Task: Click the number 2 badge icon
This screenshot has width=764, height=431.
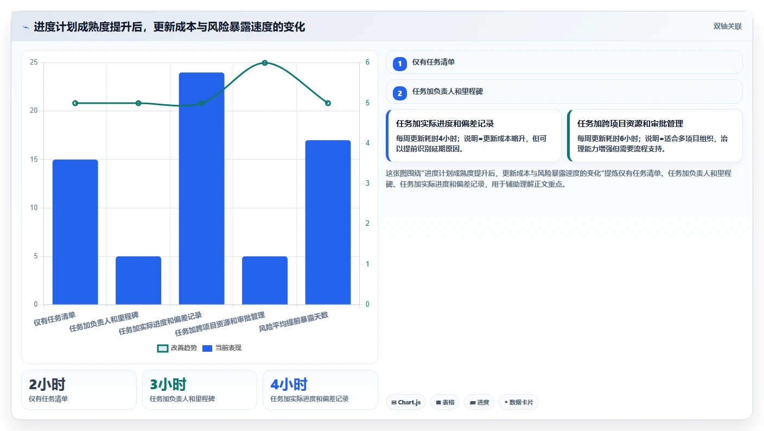Action: click(x=400, y=93)
